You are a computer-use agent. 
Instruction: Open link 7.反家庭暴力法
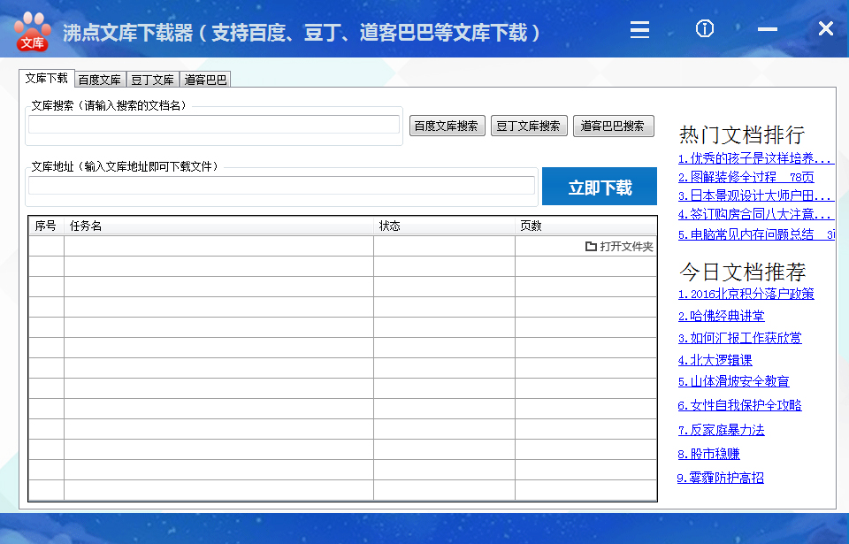click(x=721, y=430)
